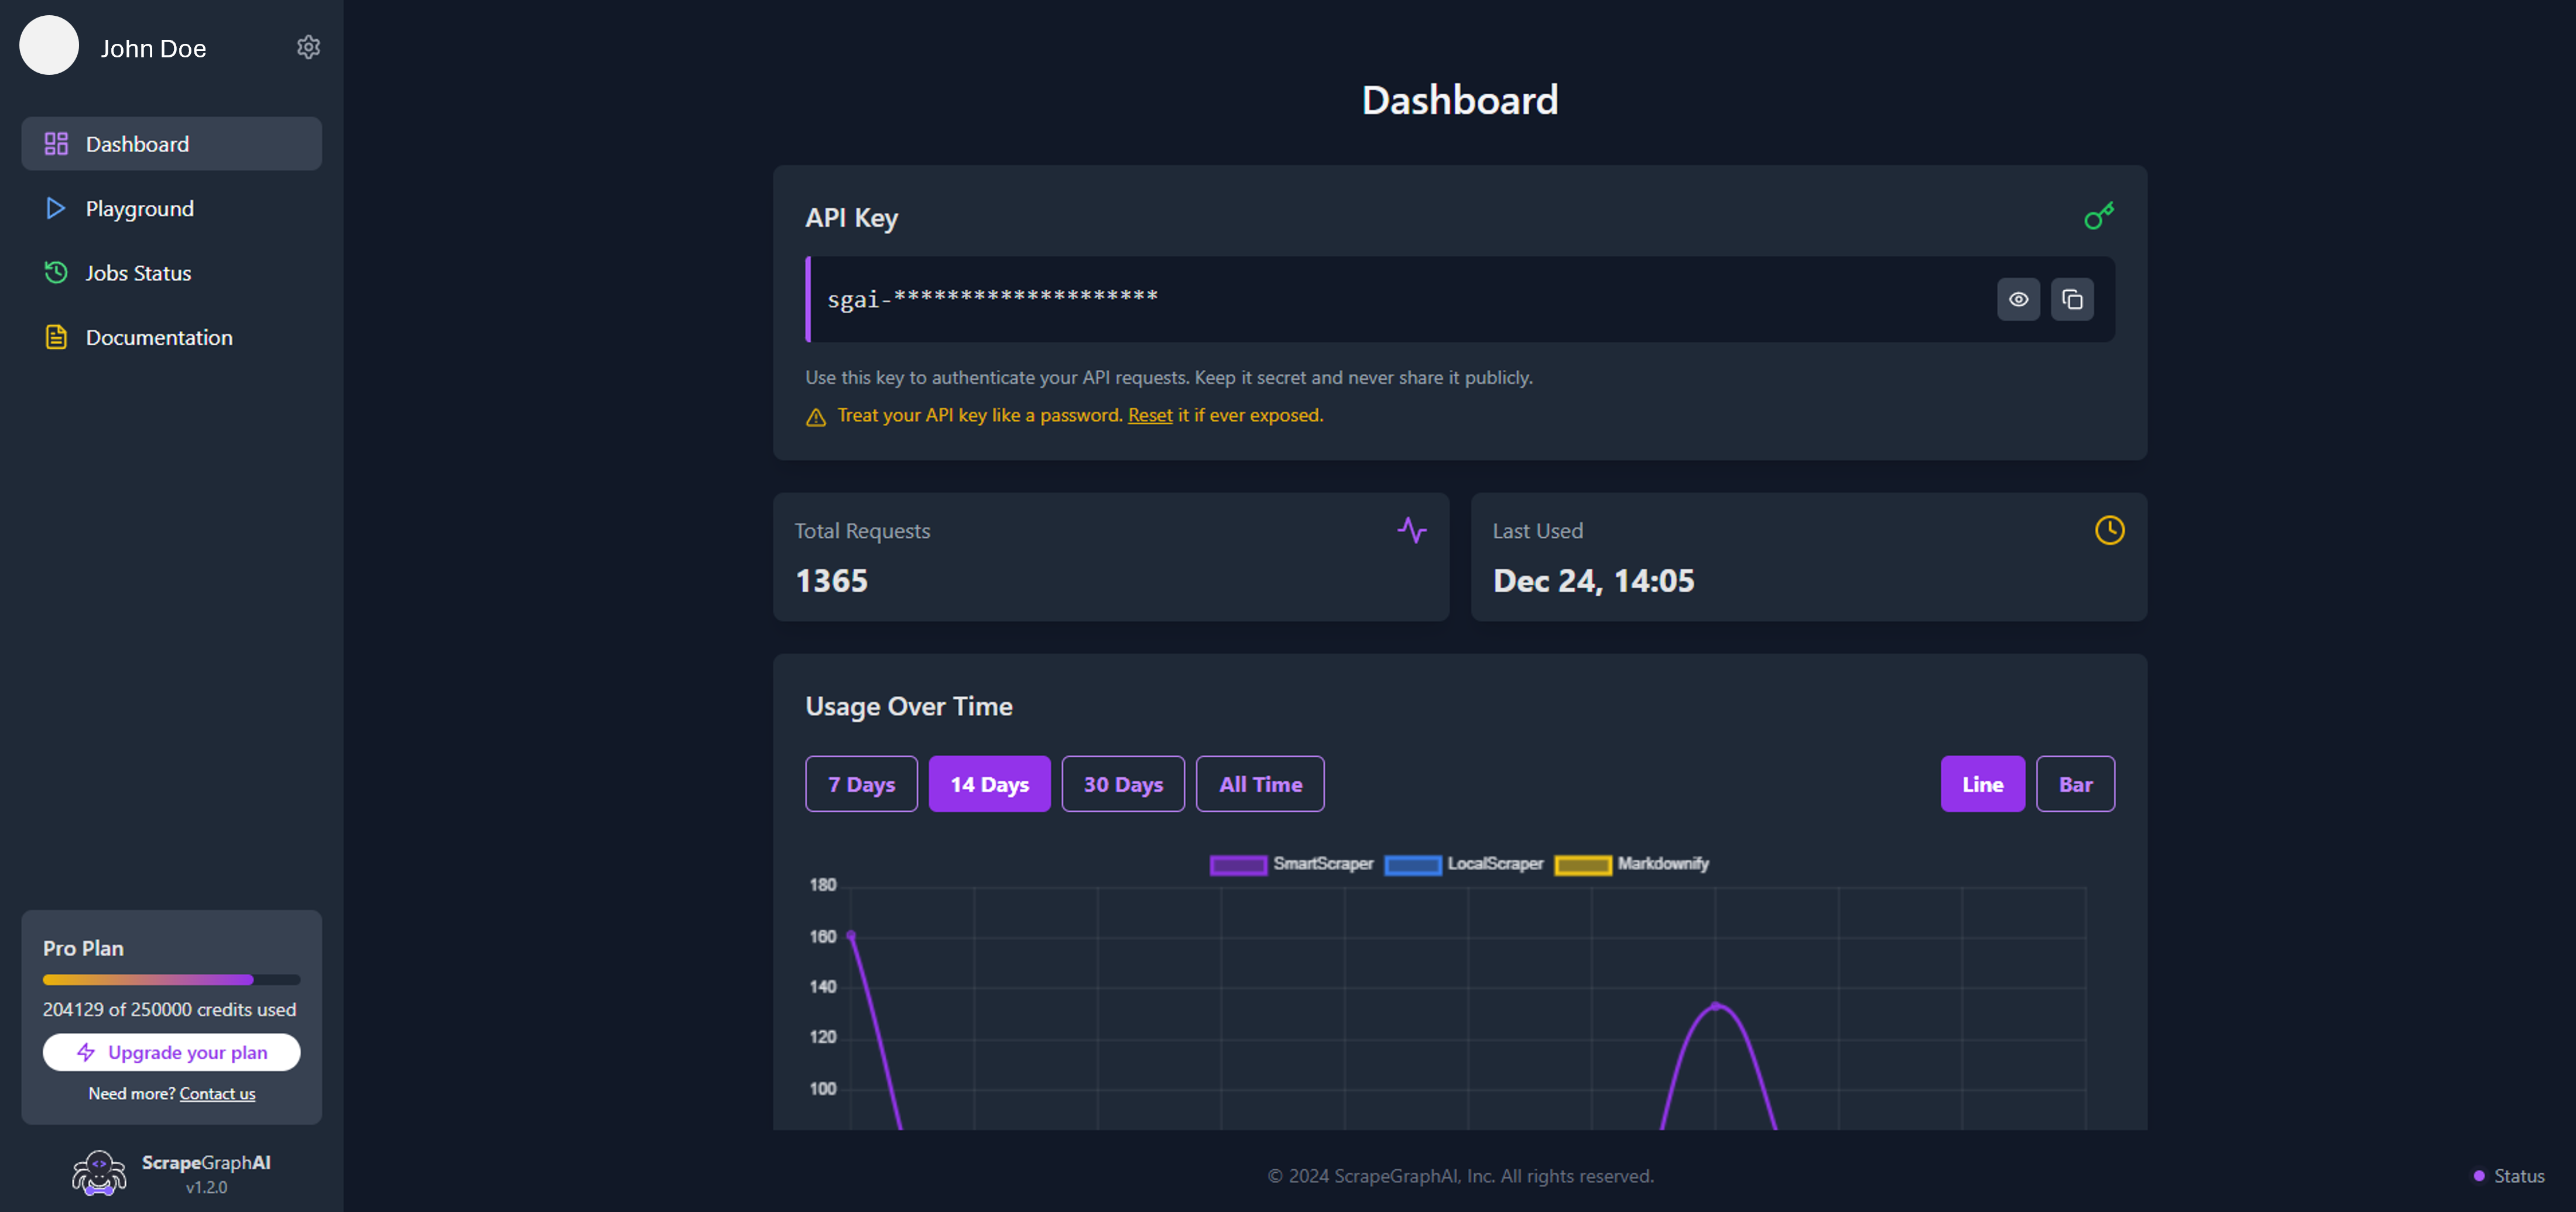Click the clock icon in Last Used card
The width and height of the screenshot is (2576, 1212).
2109,530
